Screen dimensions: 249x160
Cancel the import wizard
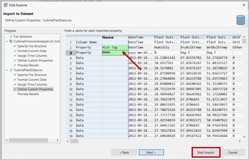[233, 152]
